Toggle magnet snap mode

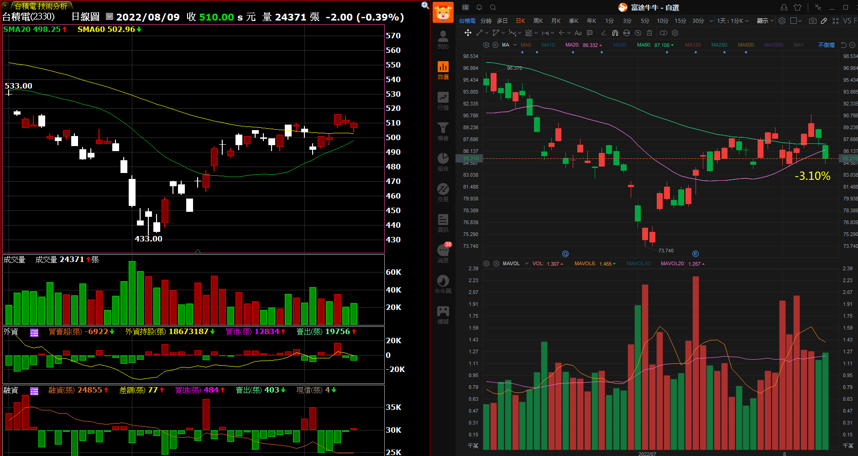(615, 33)
